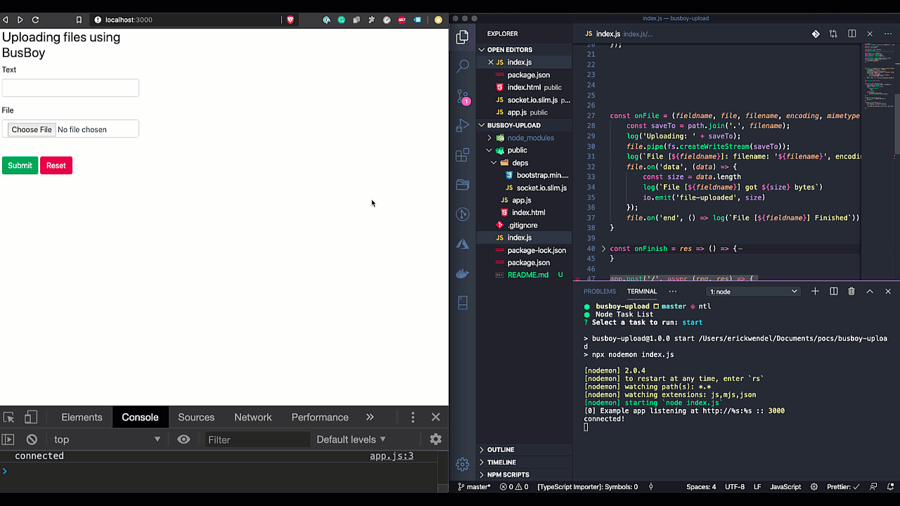Image resolution: width=900 pixels, height=506 pixels.
Task: Click the Brave shields lion icon
Action: pyautogui.click(x=290, y=20)
